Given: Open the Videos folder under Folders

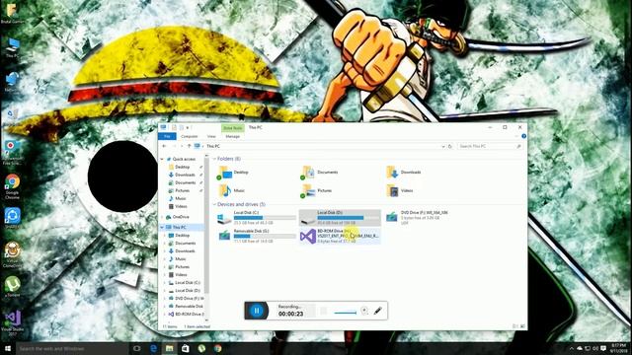Looking at the screenshot, I should 400,190.
